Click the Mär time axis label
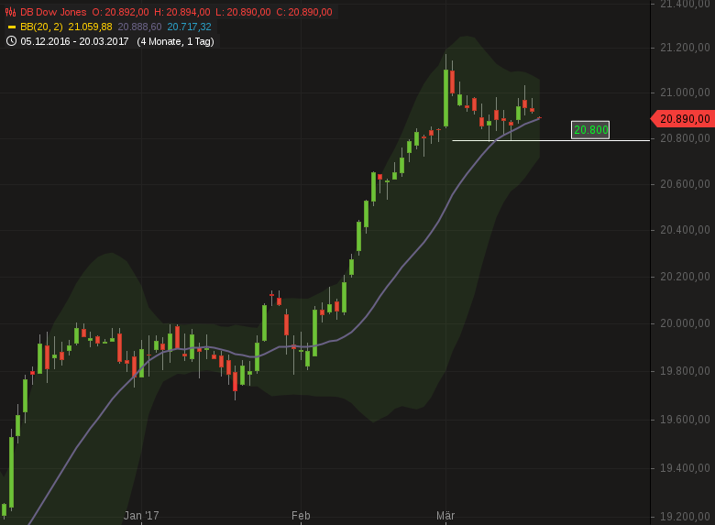 tap(445, 516)
